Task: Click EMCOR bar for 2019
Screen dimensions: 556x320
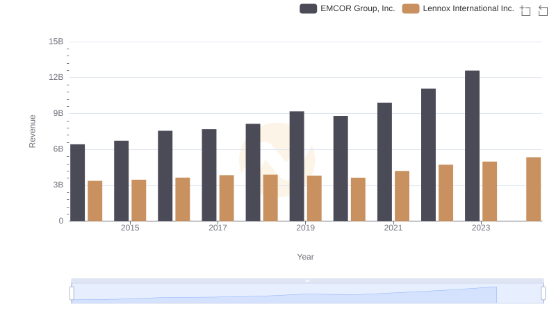Action: click(x=297, y=167)
